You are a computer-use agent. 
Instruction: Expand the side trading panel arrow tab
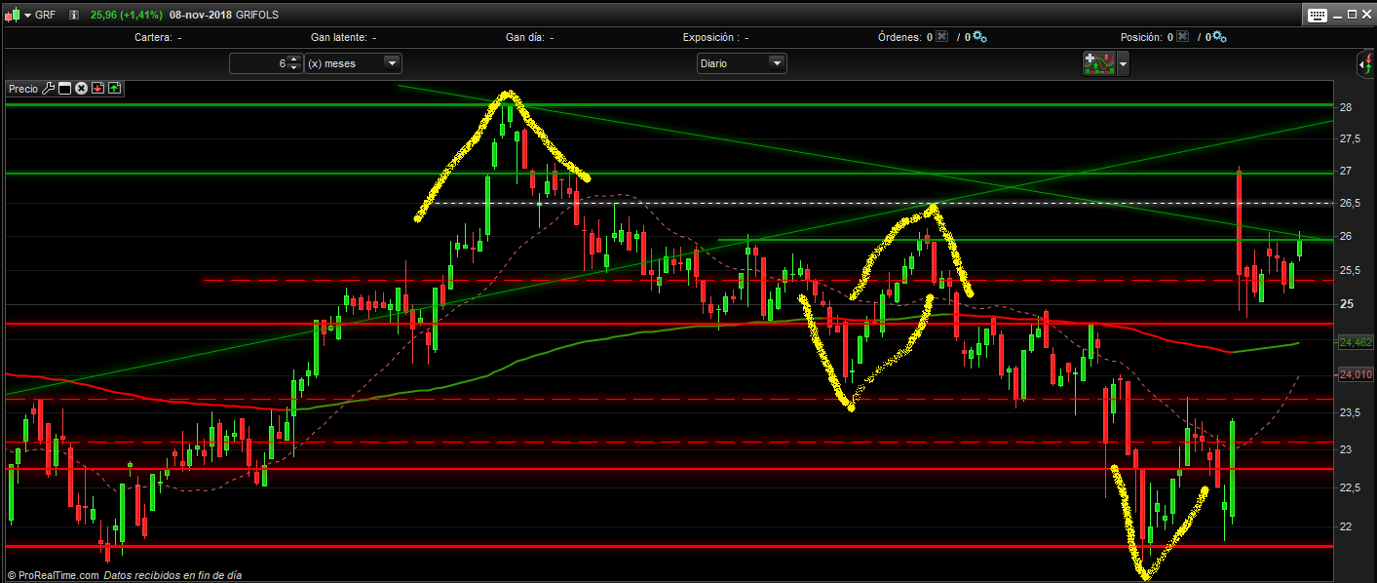pyautogui.click(x=1366, y=65)
